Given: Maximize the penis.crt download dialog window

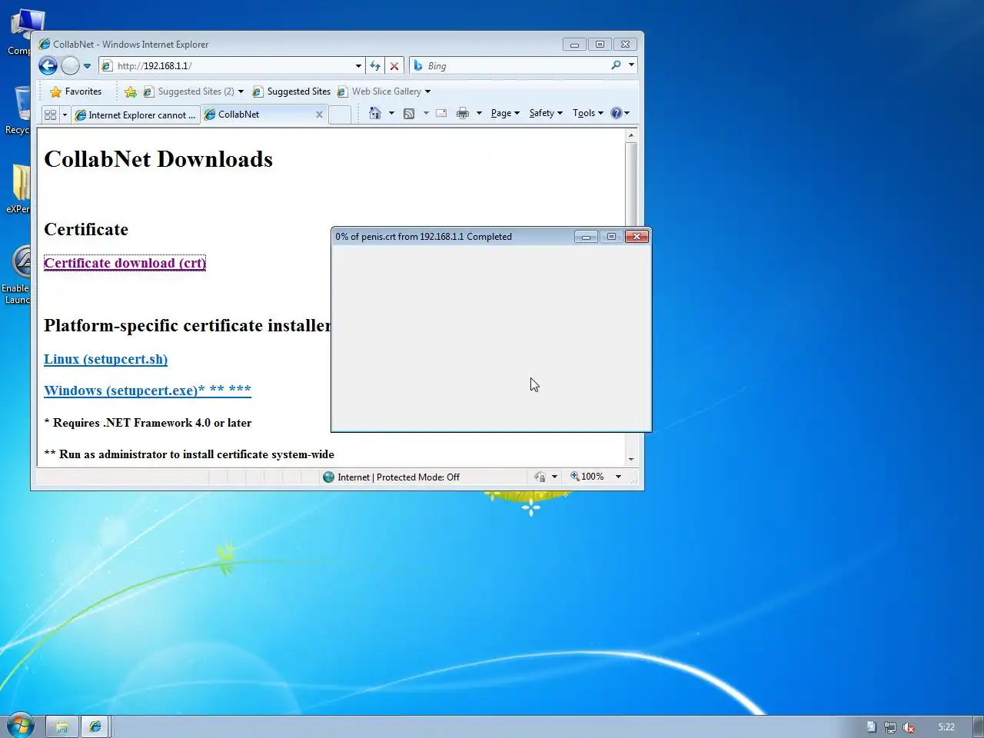Looking at the screenshot, I should coord(611,236).
